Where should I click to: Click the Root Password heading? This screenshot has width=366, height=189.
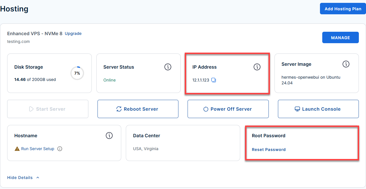click(268, 136)
